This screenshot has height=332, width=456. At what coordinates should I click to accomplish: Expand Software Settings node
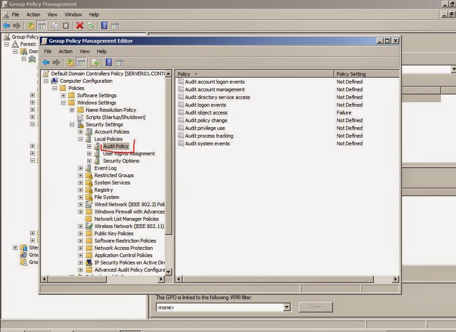click(x=64, y=95)
